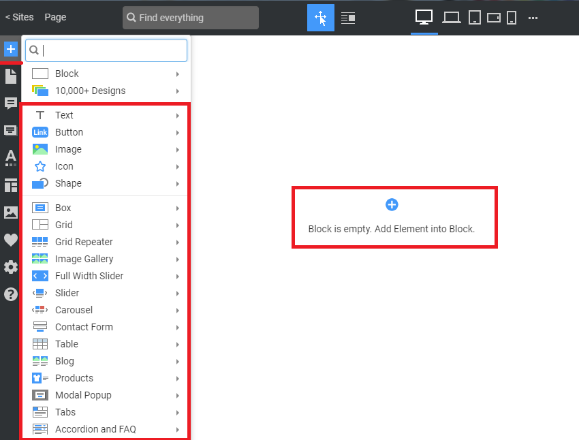Image resolution: width=579 pixels, height=440 pixels.
Task: Click the Find everything search box
Action: (191, 18)
